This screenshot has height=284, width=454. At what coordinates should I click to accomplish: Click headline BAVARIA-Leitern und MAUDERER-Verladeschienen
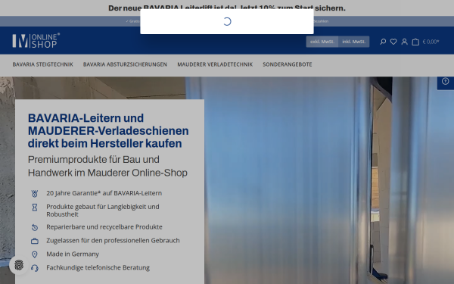point(108,131)
